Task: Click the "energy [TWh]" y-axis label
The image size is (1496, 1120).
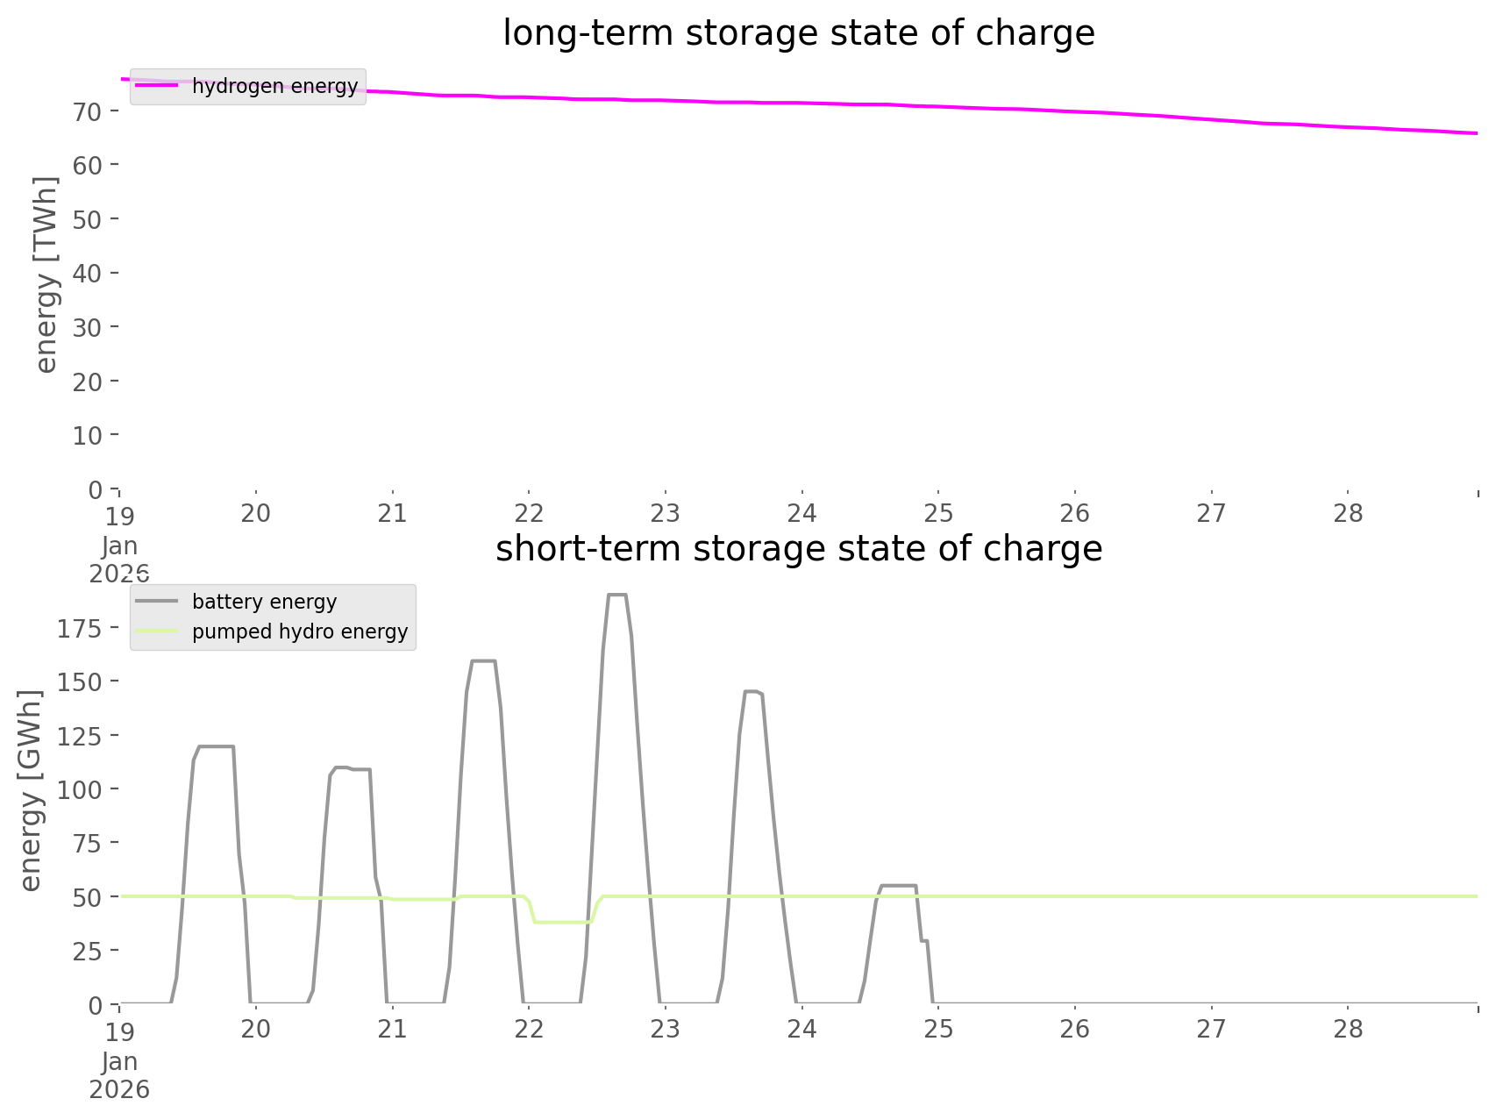Action: point(46,275)
